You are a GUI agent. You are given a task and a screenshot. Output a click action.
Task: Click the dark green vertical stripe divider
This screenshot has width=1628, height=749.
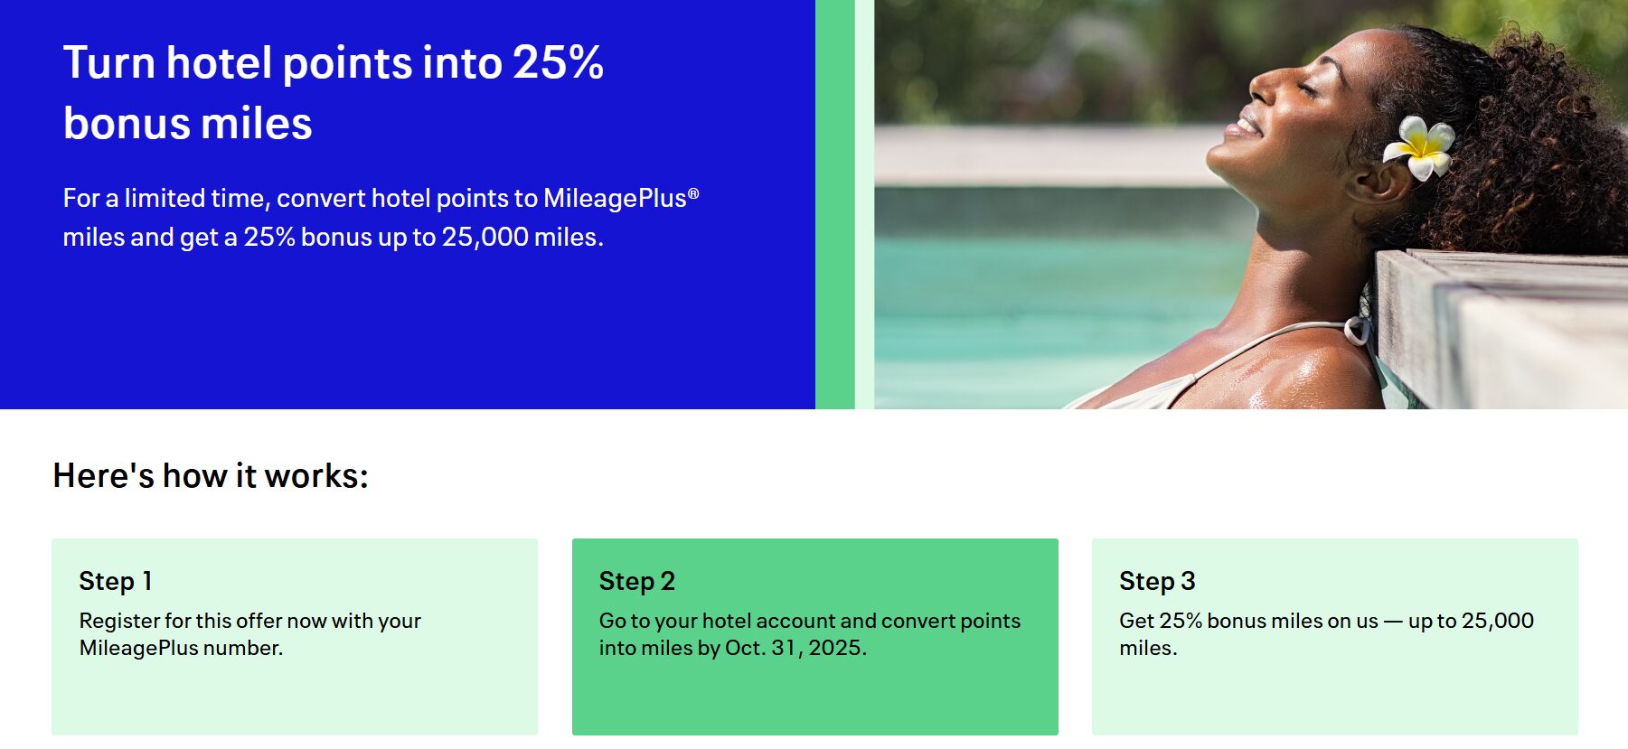click(x=834, y=204)
